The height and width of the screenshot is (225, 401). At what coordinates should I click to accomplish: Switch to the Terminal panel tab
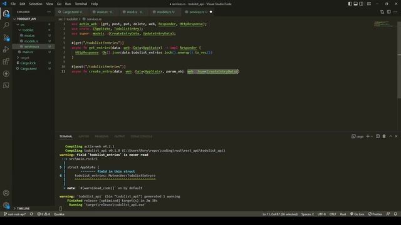[x=66, y=136]
